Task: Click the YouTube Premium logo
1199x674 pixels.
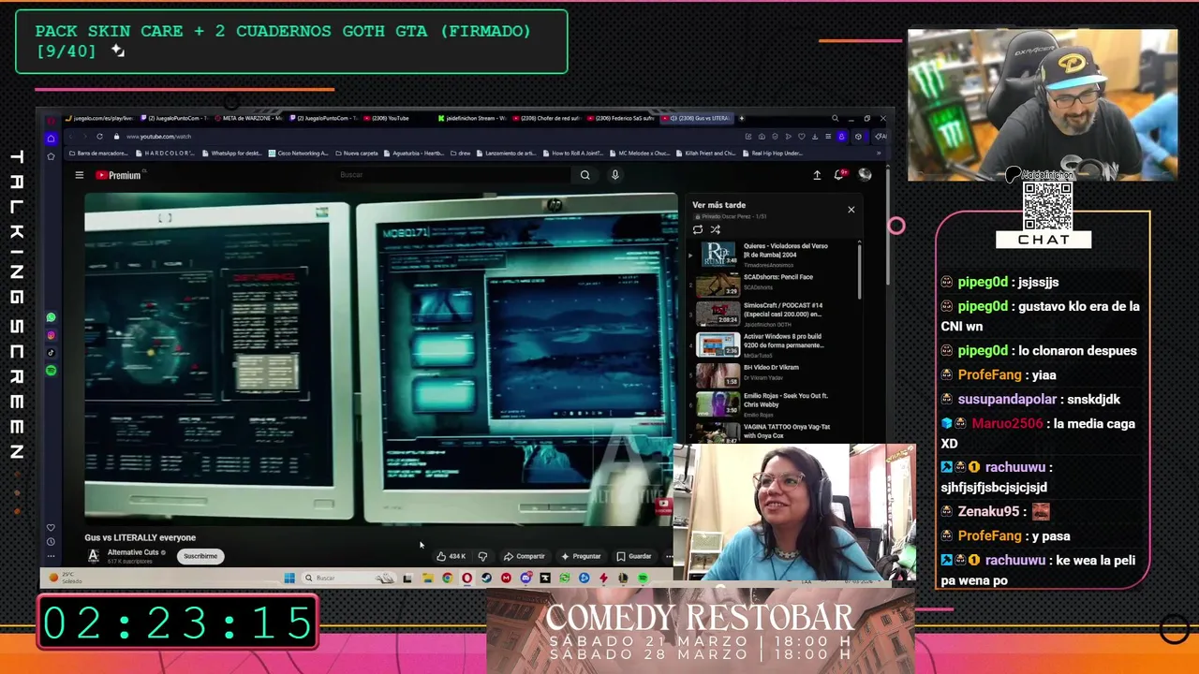Action: (119, 175)
